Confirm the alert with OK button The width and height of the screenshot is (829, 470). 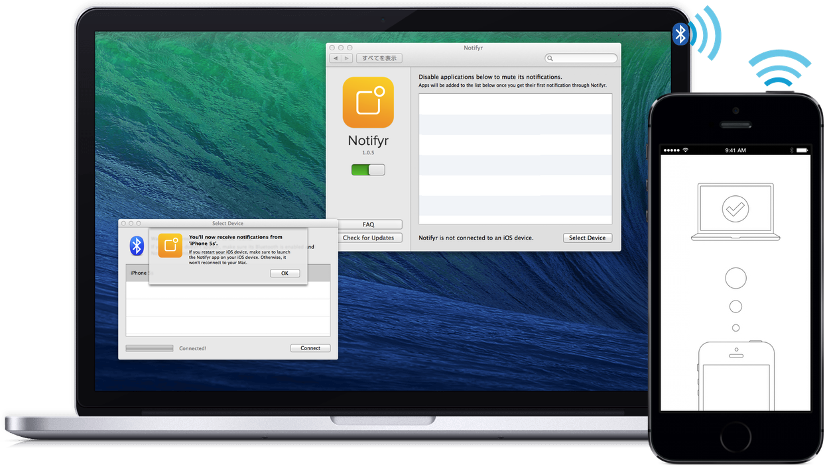pyautogui.click(x=285, y=273)
